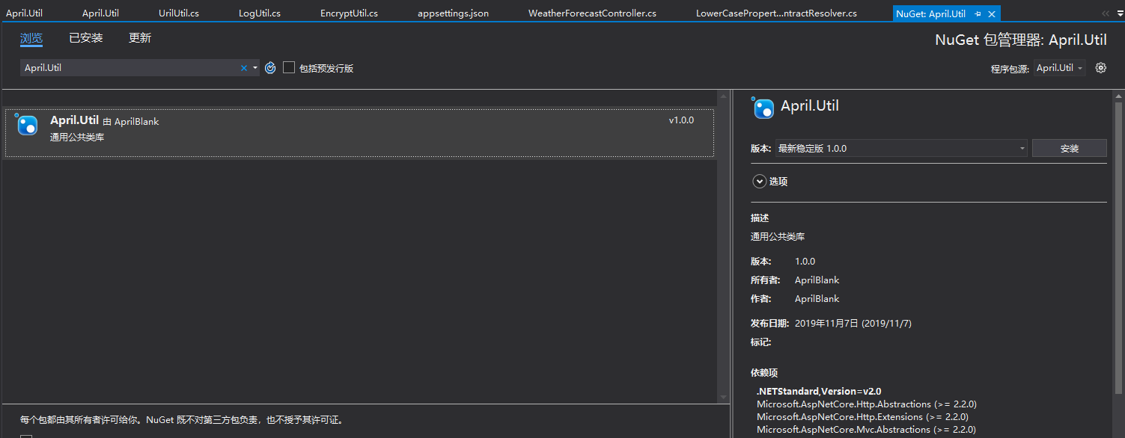
Task: Click the refresh icon beside the search box
Action: (270, 68)
